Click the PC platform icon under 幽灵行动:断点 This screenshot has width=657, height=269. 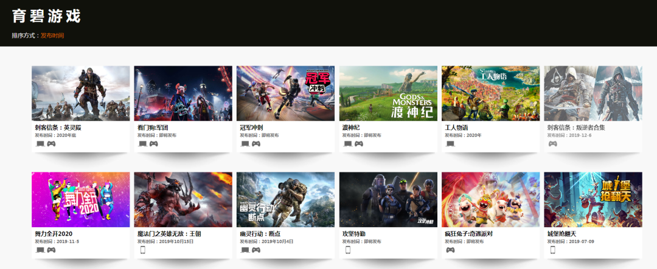tap(245, 250)
